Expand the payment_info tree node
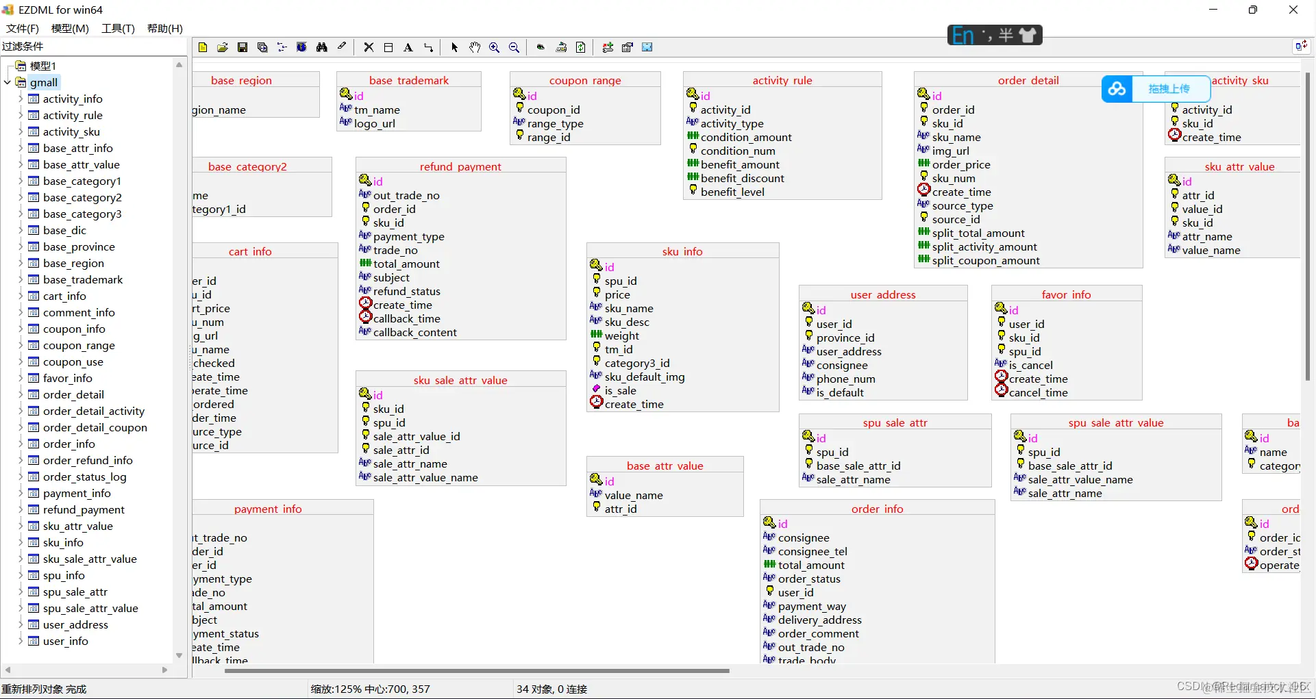This screenshot has width=1316, height=699. pyautogui.click(x=20, y=493)
